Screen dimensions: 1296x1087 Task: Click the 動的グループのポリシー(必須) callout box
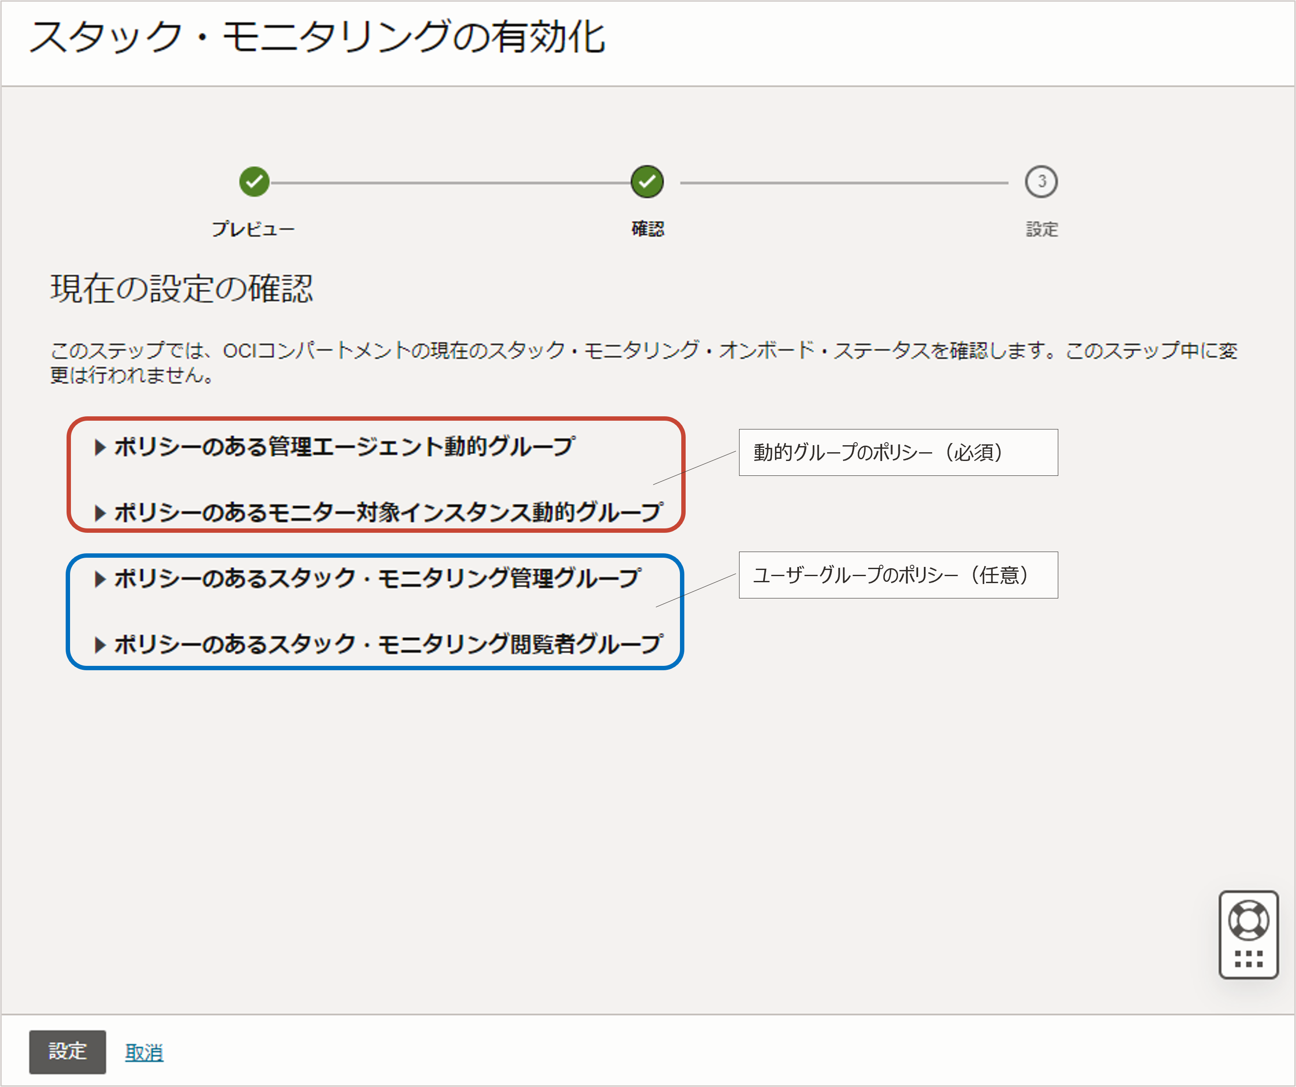(x=898, y=452)
